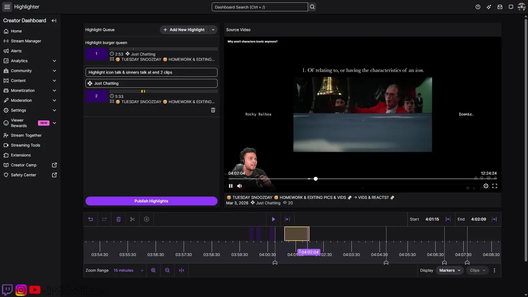528x297 pixels.
Task: Click the add-segment plus circle icon
Action: (146, 219)
